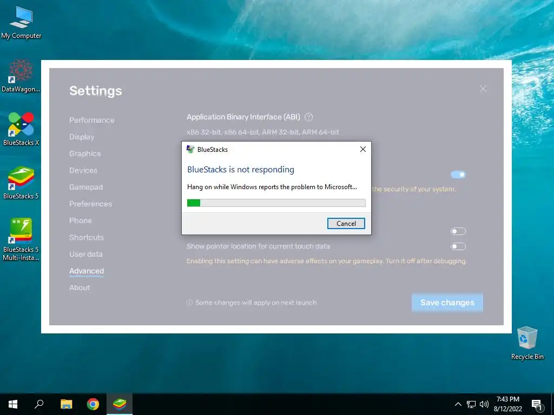Click the Windows Start button

coord(13,404)
